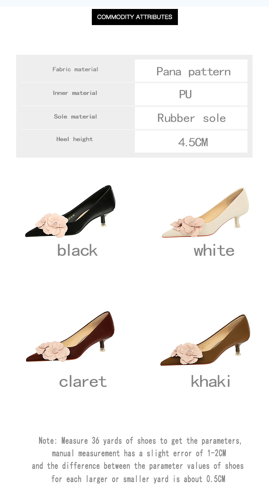Image resolution: width=269 pixels, height=491 pixels.
Task: Click the 'Fabric material' row label
Action: click(x=75, y=69)
